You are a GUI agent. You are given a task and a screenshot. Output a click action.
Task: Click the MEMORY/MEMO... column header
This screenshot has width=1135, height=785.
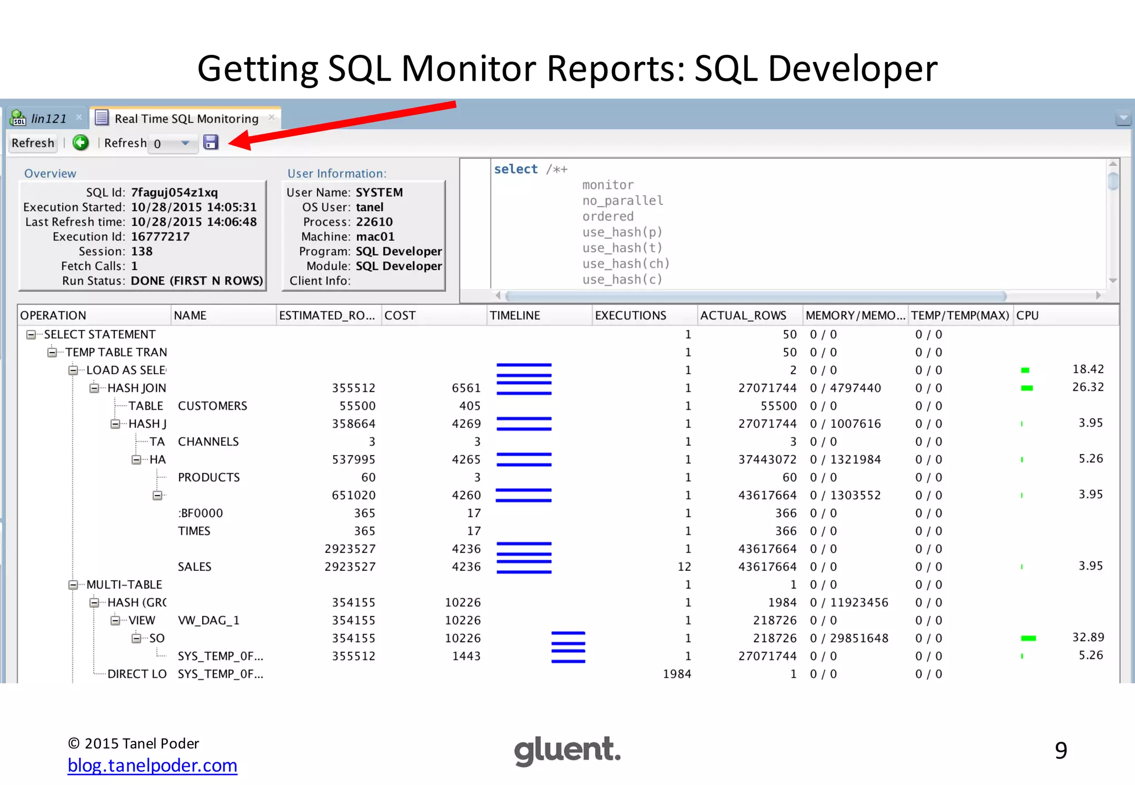tap(855, 316)
